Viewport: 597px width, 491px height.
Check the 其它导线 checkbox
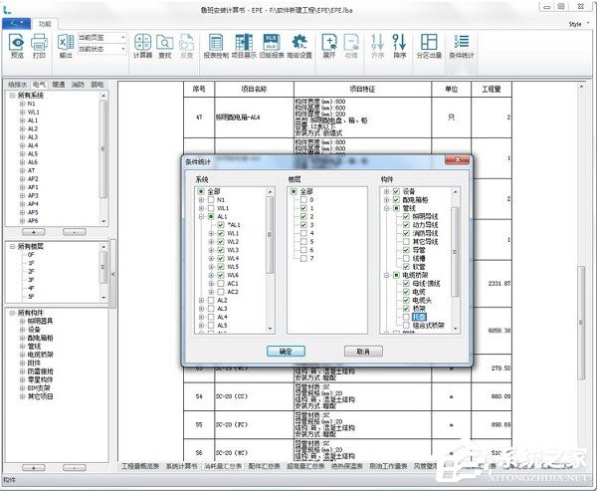406,242
